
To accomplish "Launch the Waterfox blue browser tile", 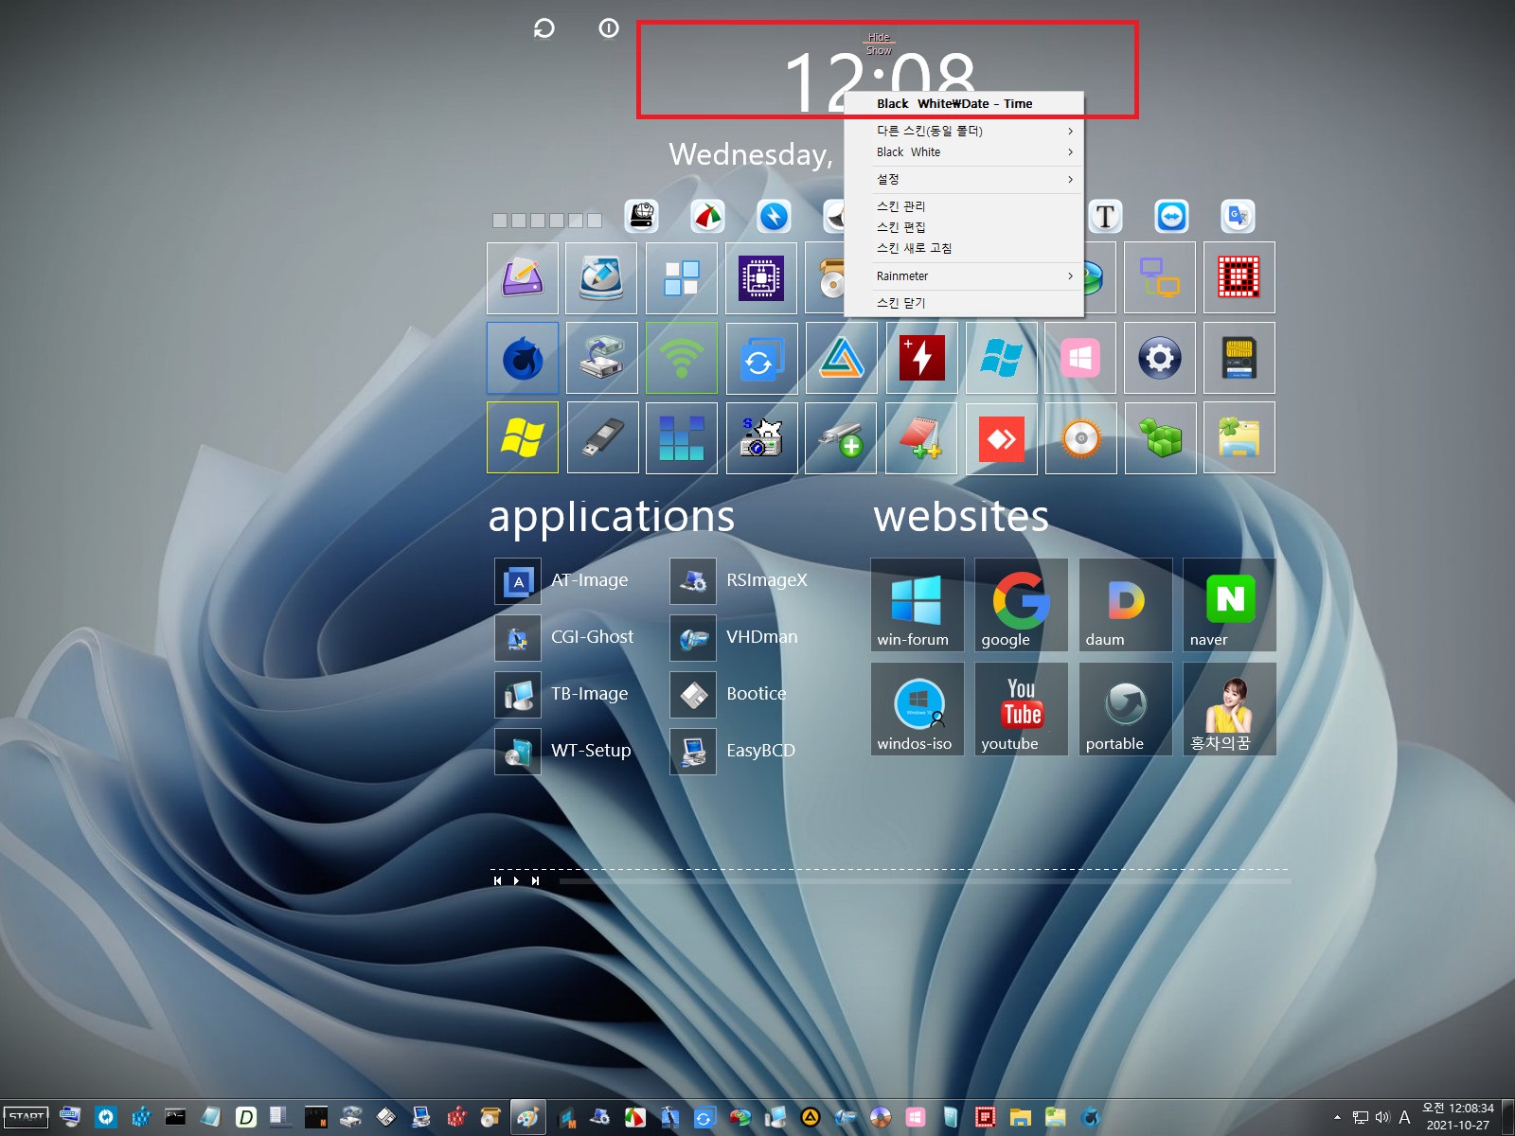I will 523,358.
